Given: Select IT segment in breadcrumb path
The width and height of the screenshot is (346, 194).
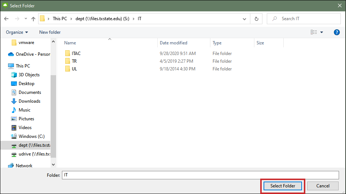Looking at the screenshot, I should [x=139, y=19].
